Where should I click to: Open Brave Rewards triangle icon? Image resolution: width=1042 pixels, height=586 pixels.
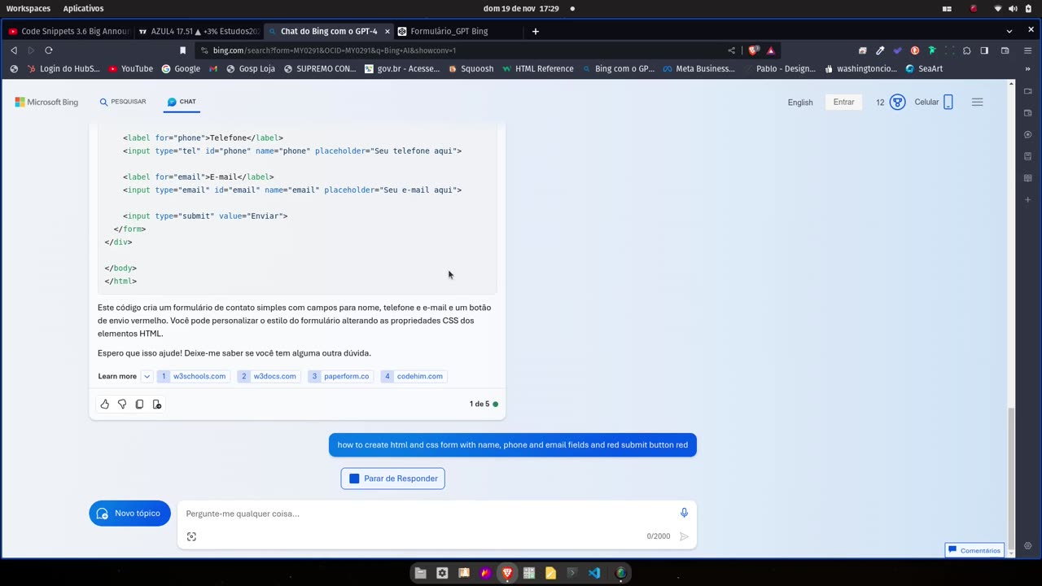[770, 50]
